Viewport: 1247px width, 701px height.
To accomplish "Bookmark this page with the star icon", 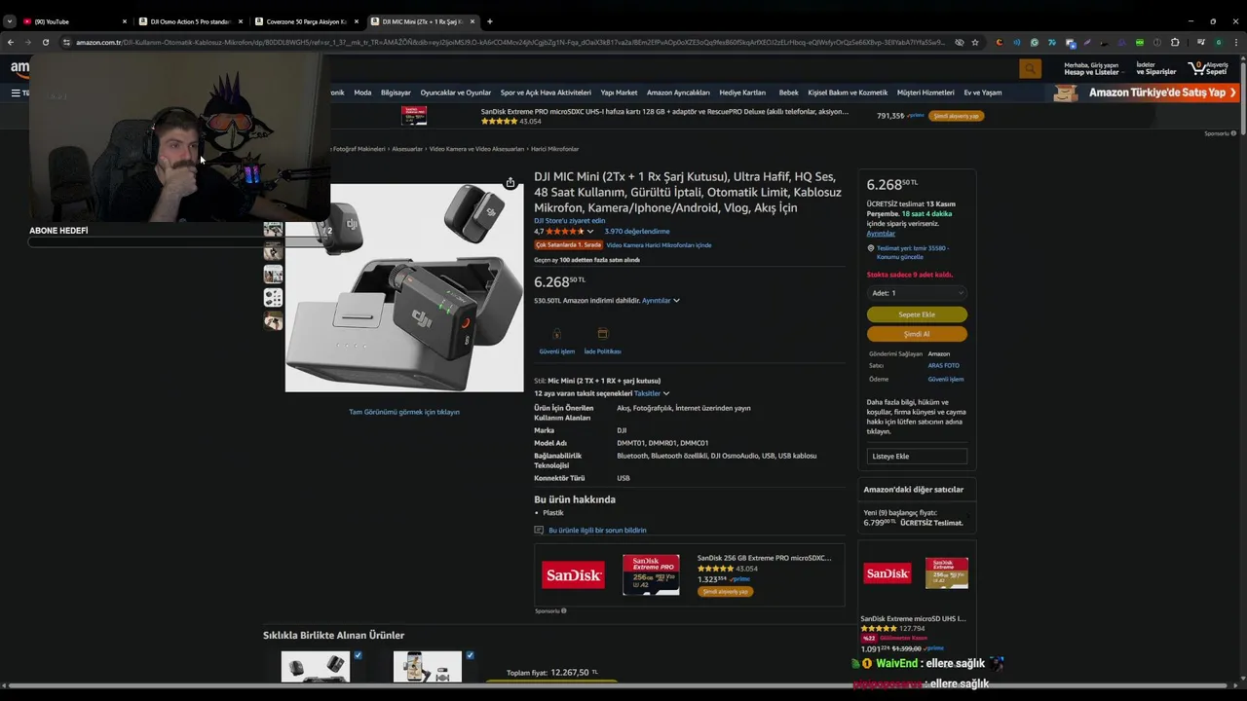I will click(975, 42).
